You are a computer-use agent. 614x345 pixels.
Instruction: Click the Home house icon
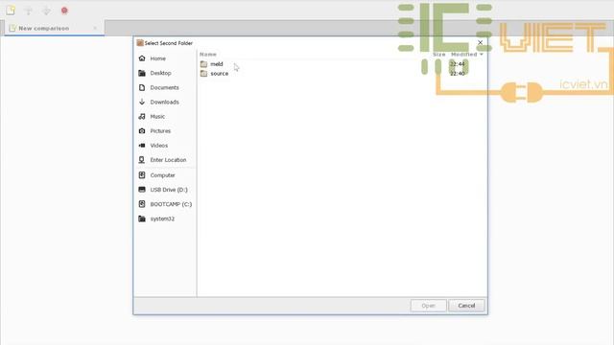[x=142, y=58]
